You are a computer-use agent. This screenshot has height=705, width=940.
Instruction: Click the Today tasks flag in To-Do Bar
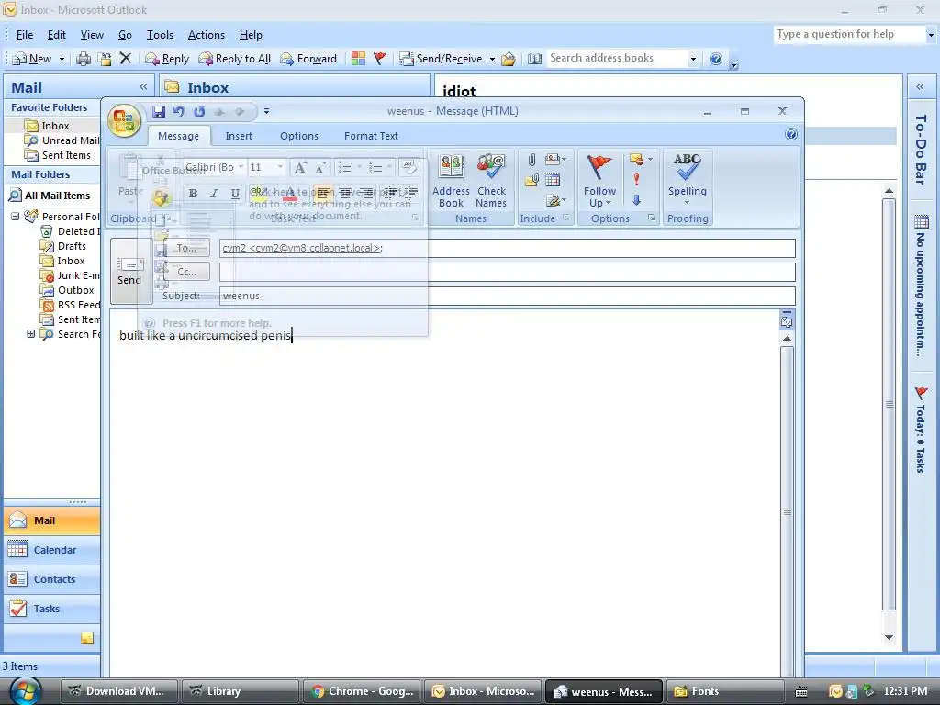921,393
